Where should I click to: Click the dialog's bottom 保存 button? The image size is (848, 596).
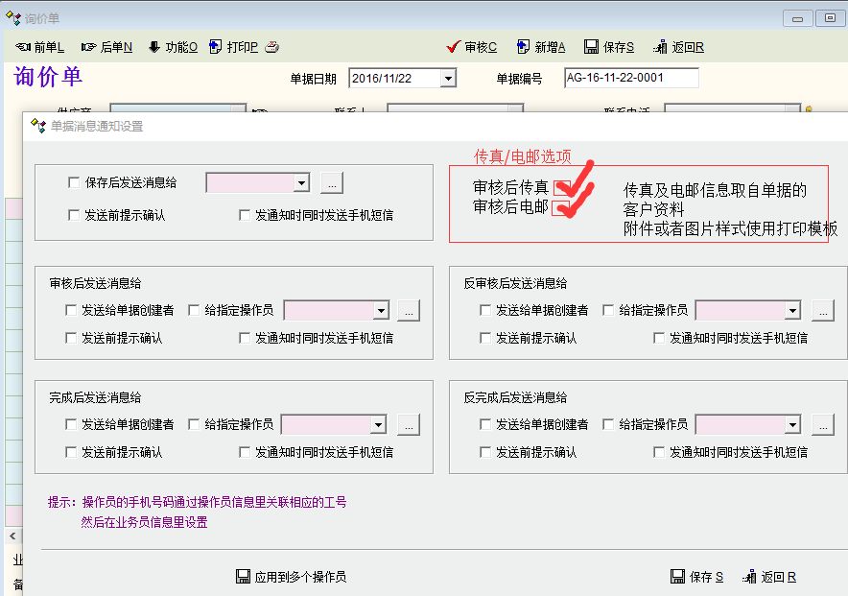coord(696,577)
